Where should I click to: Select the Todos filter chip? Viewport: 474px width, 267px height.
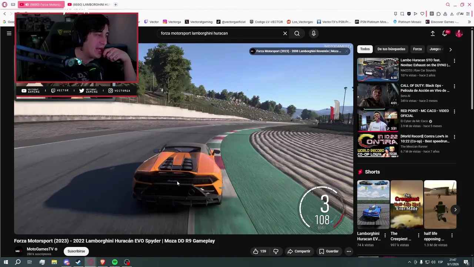pyautogui.click(x=365, y=49)
